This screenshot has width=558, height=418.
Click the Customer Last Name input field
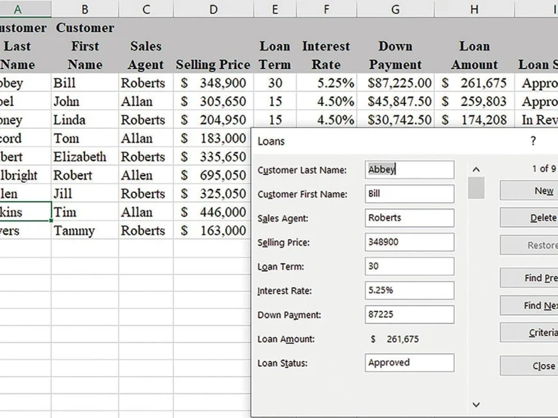409,169
